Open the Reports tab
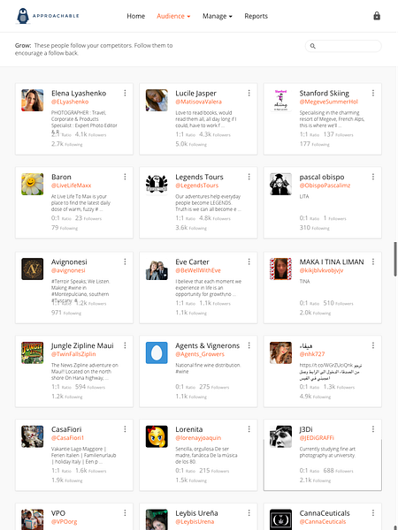 256,16
